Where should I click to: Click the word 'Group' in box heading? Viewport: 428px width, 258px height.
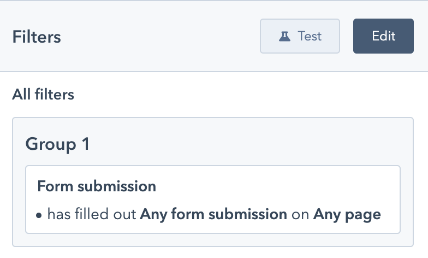(51, 144)
